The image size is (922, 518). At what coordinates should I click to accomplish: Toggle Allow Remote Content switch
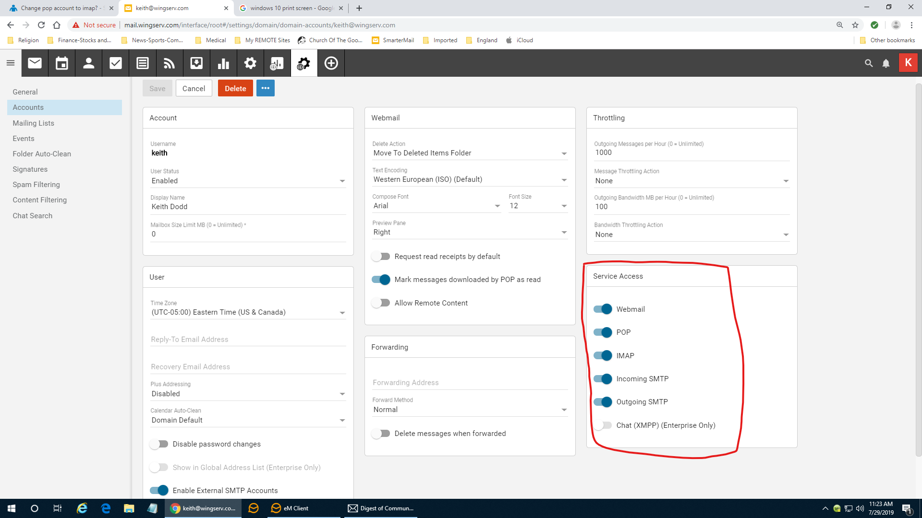381,303
